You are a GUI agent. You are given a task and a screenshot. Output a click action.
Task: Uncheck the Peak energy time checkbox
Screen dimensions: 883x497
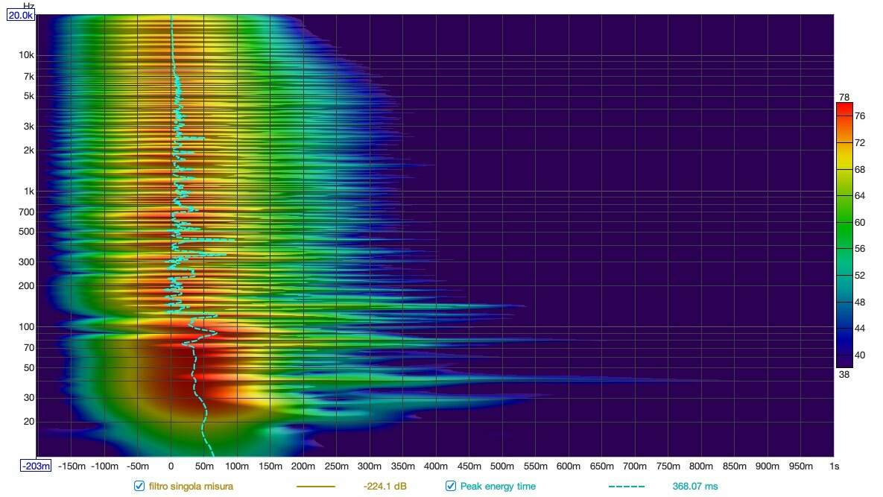[451, 486]
